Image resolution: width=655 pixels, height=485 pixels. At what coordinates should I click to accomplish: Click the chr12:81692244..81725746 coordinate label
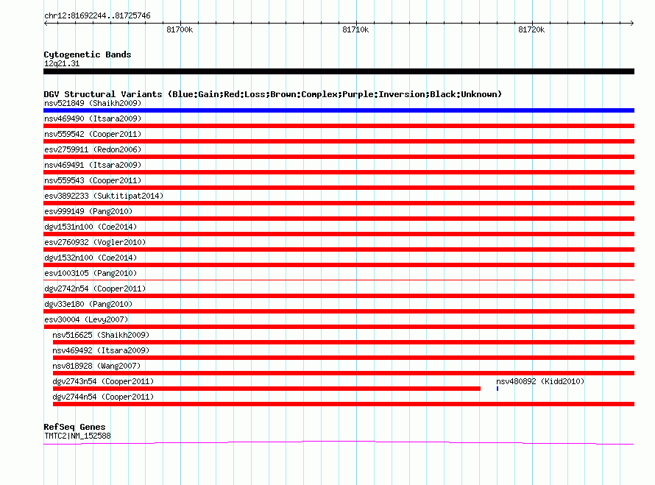point(97,16)
